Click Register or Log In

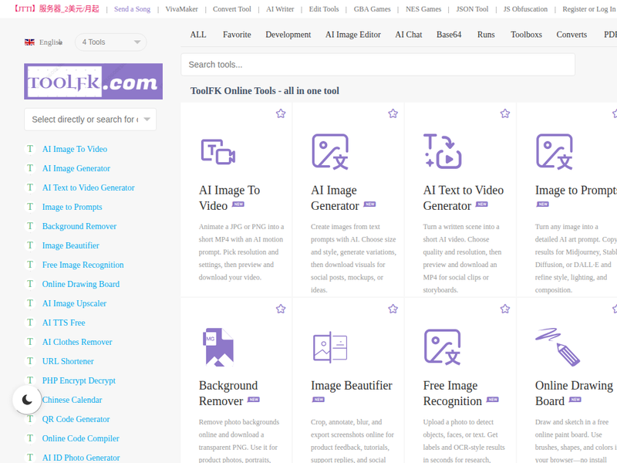(589, 9)
